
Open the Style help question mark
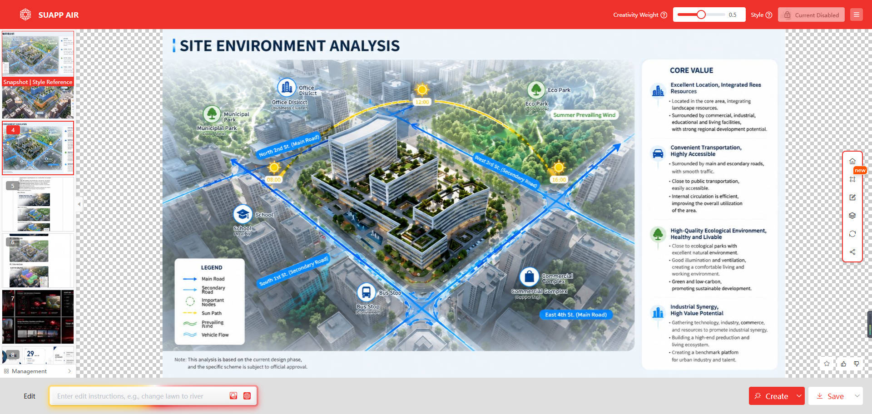coord(769,15)
